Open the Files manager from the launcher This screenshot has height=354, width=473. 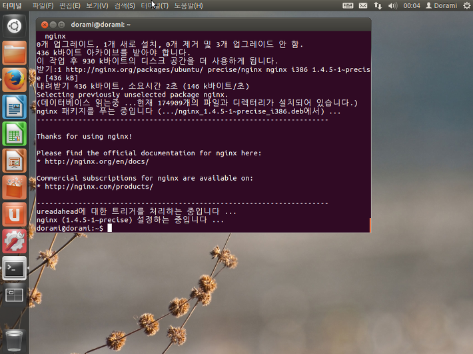click(x=14, y=53)
